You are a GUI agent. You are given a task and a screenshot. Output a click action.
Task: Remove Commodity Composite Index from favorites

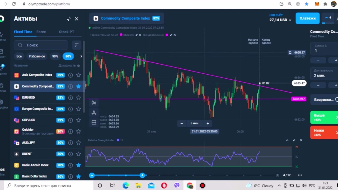click(x=78, y=86)
